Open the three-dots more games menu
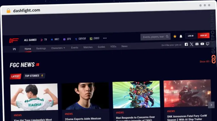The width and height of the screenshot is (217, 121). coord(105,38)
